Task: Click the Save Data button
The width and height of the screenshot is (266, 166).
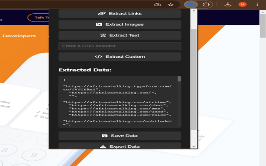Action: click(x=120, y=136)
